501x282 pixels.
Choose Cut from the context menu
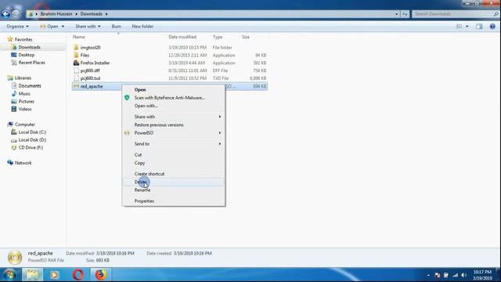(x=174, y=155)
